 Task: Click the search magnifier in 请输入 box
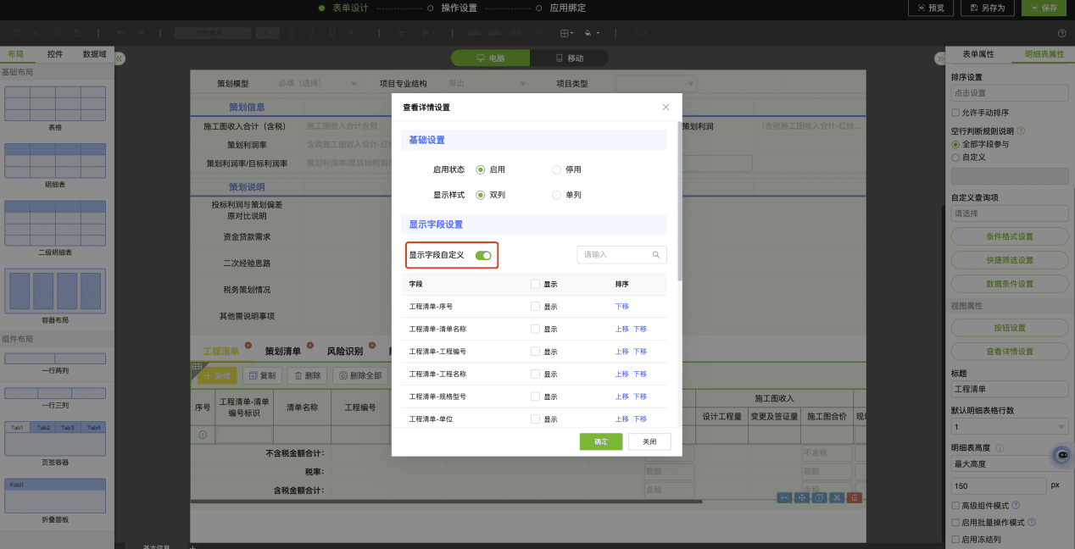coord(656,254)
